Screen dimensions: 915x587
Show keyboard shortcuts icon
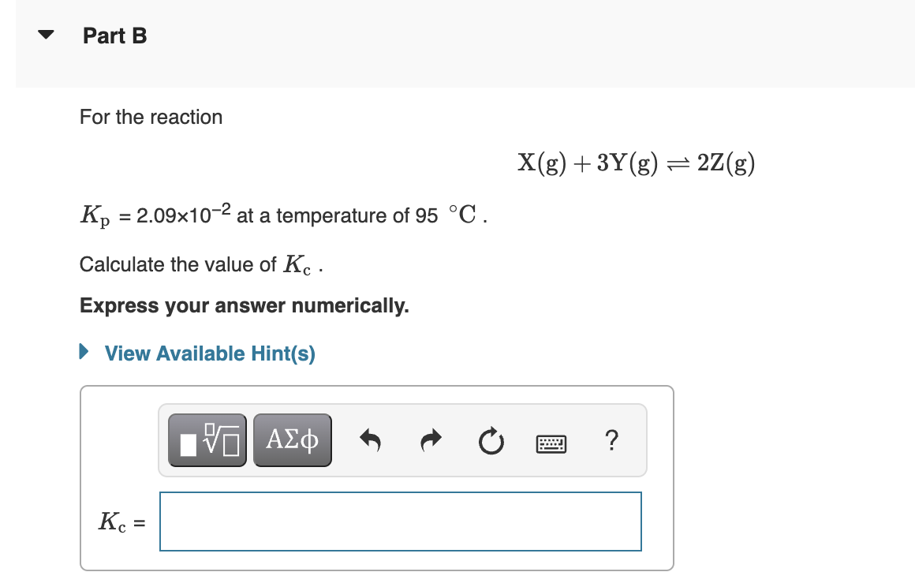(x=551, y=444)
